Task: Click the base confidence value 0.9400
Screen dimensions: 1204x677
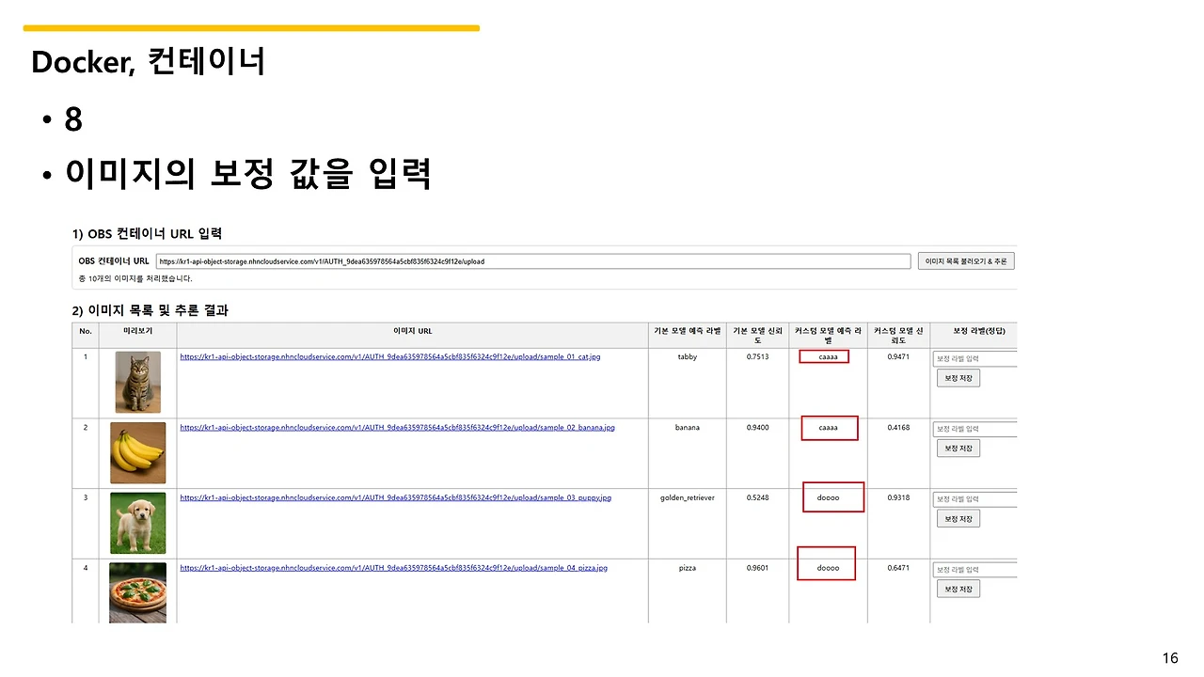Action: [757, 428]
